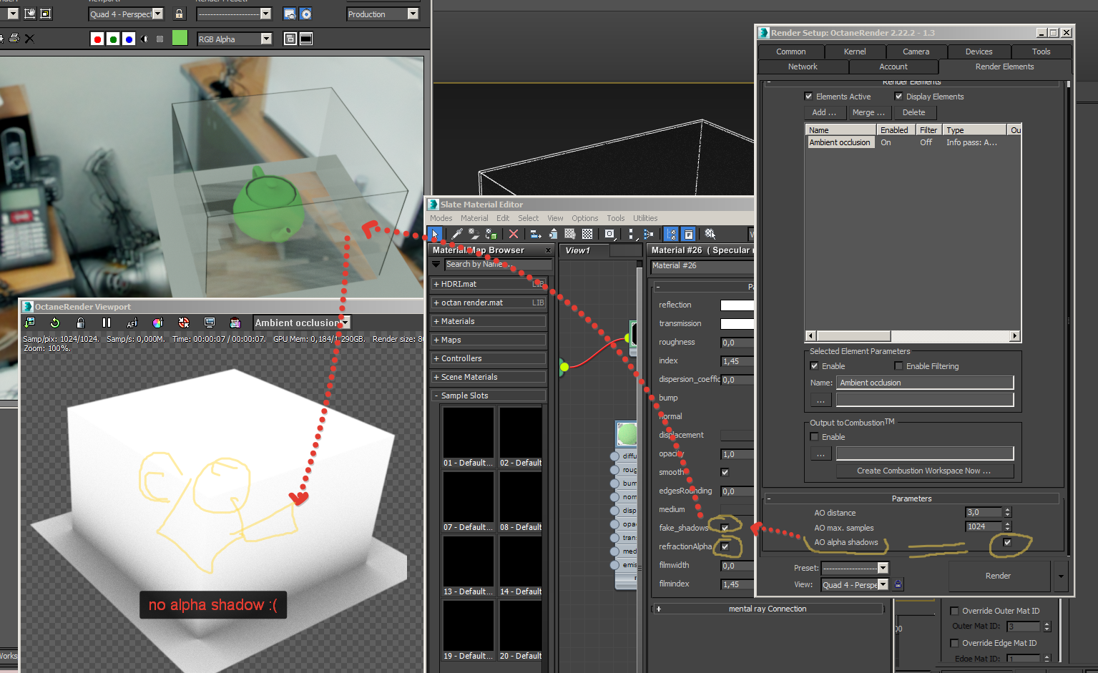Check Enable under Output to Combustion
The image size is (1098, 673).
pyautogui.click(x=814, y=437)
